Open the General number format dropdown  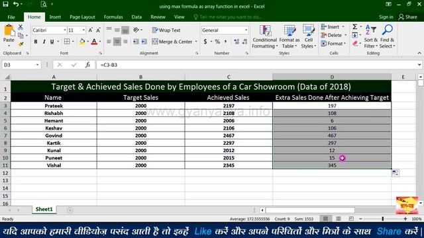(246, 30)
